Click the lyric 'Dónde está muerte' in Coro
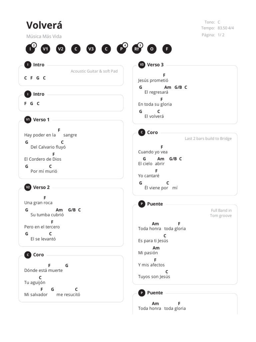Image resolution: width=256 pixels, height=342 pixels. click(x=43, y=270)
